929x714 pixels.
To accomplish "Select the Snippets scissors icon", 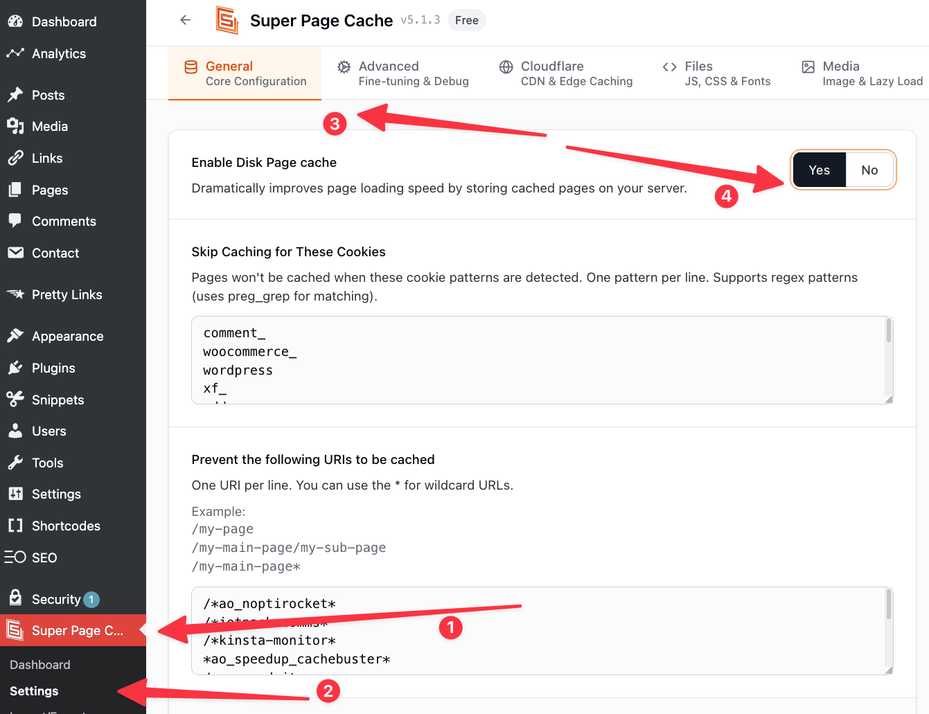I will [17, 399].
